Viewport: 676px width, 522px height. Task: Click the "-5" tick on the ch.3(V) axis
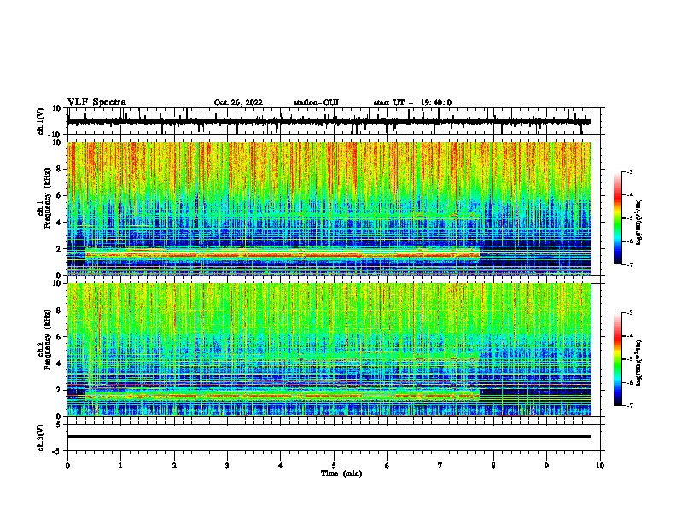pos(57,451)
